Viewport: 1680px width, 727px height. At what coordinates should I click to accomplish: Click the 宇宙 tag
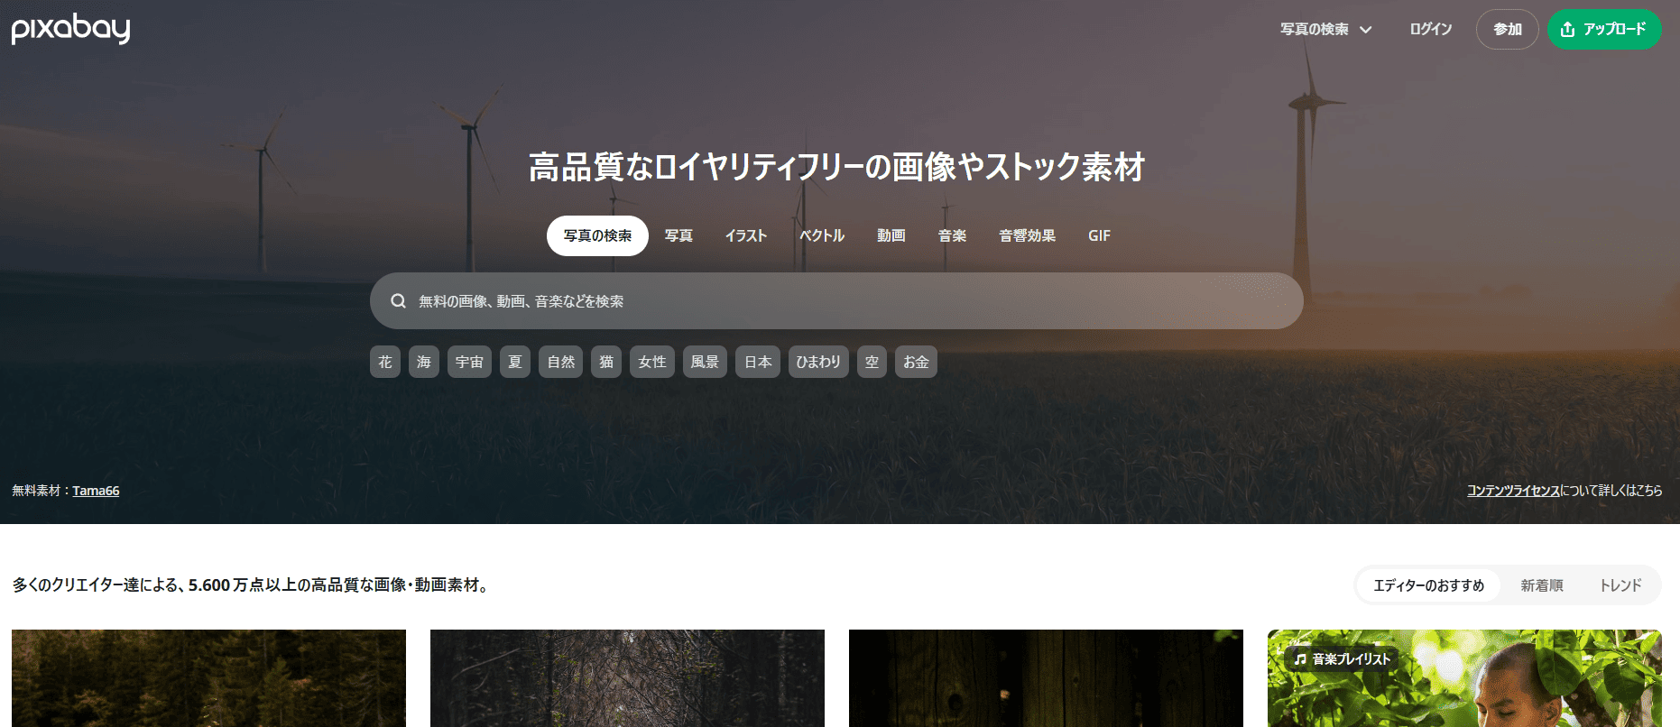point(469,362)
